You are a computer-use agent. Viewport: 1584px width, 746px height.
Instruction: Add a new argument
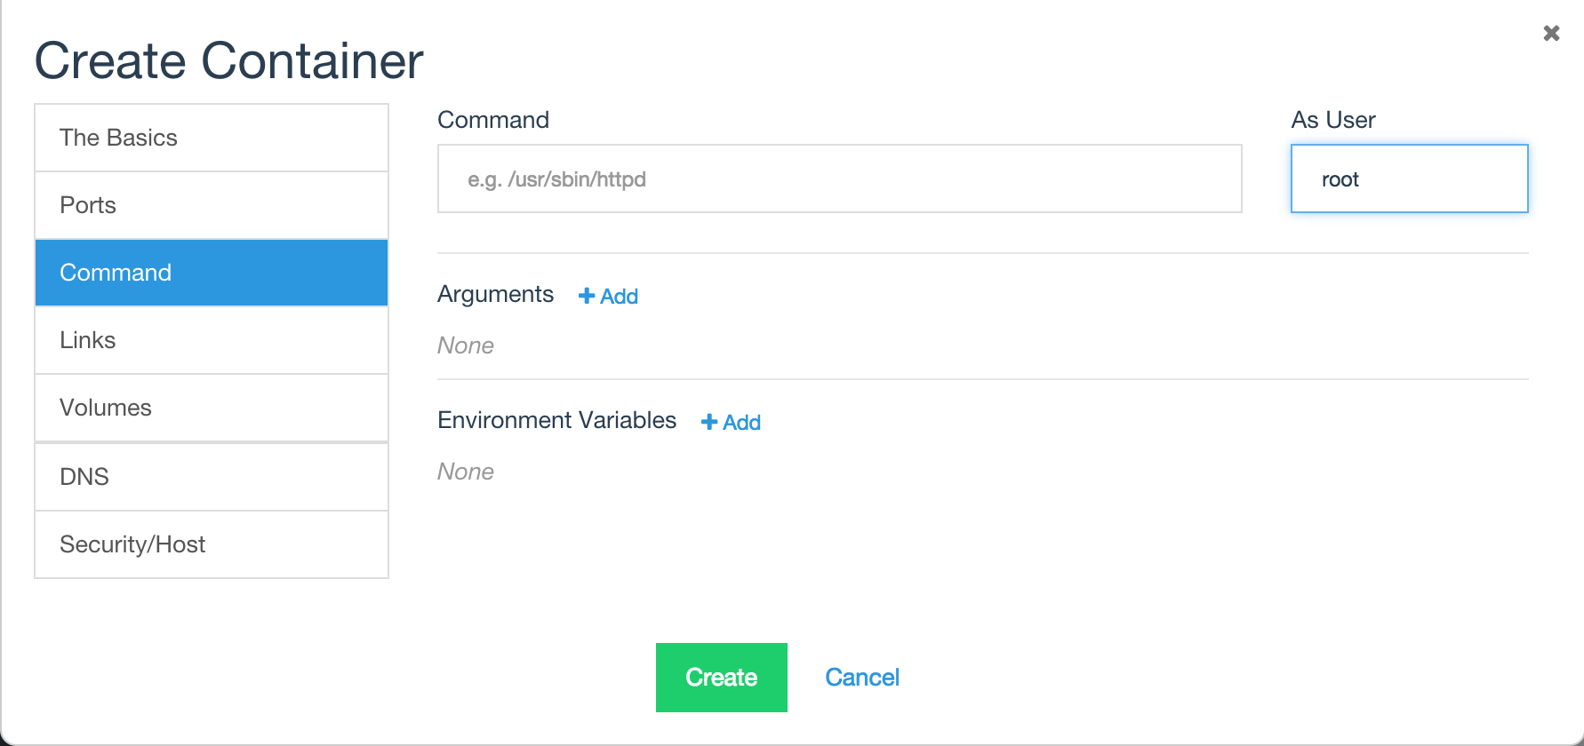[609, 296]
